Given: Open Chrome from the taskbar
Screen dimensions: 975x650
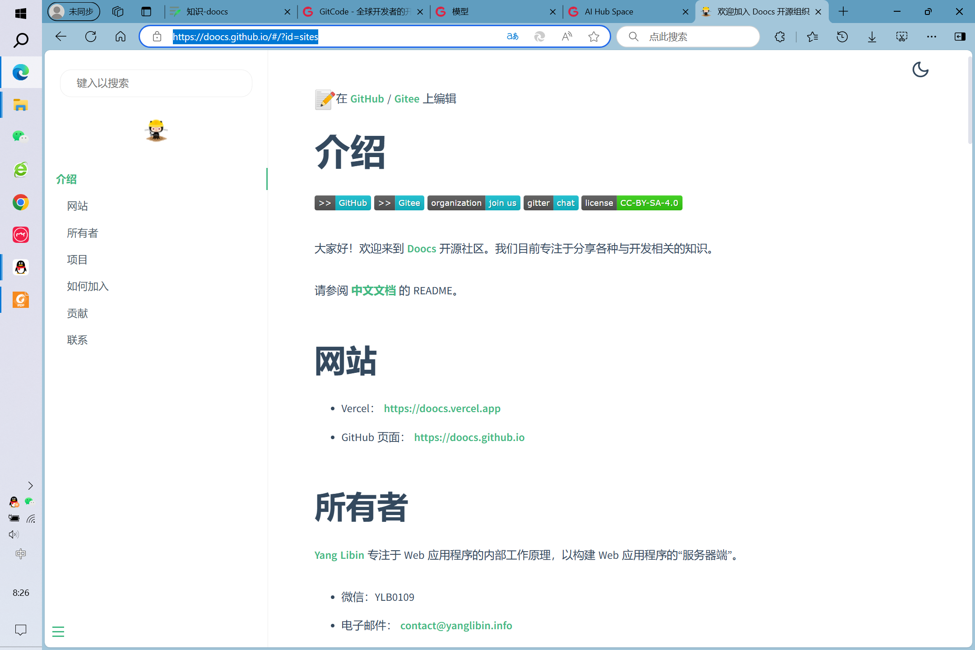Looking at the screenshot, I should pos(21,202).
